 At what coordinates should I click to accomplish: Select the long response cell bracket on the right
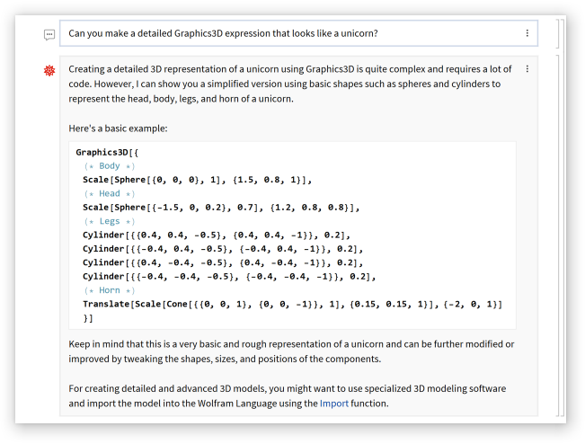(x=557, y=235)
